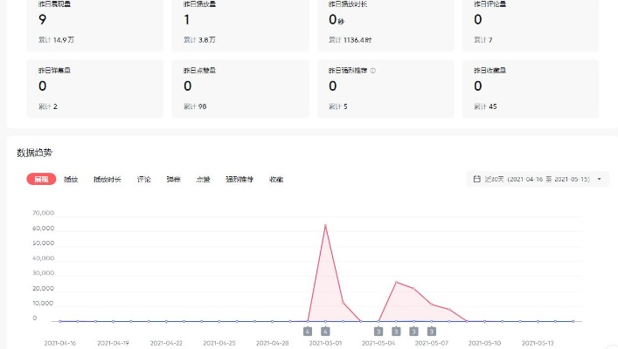Open the 播放时长 trend tab
The height and width of the screenshot is (349, 618).
pyautogui.click(x=108, y=179)
